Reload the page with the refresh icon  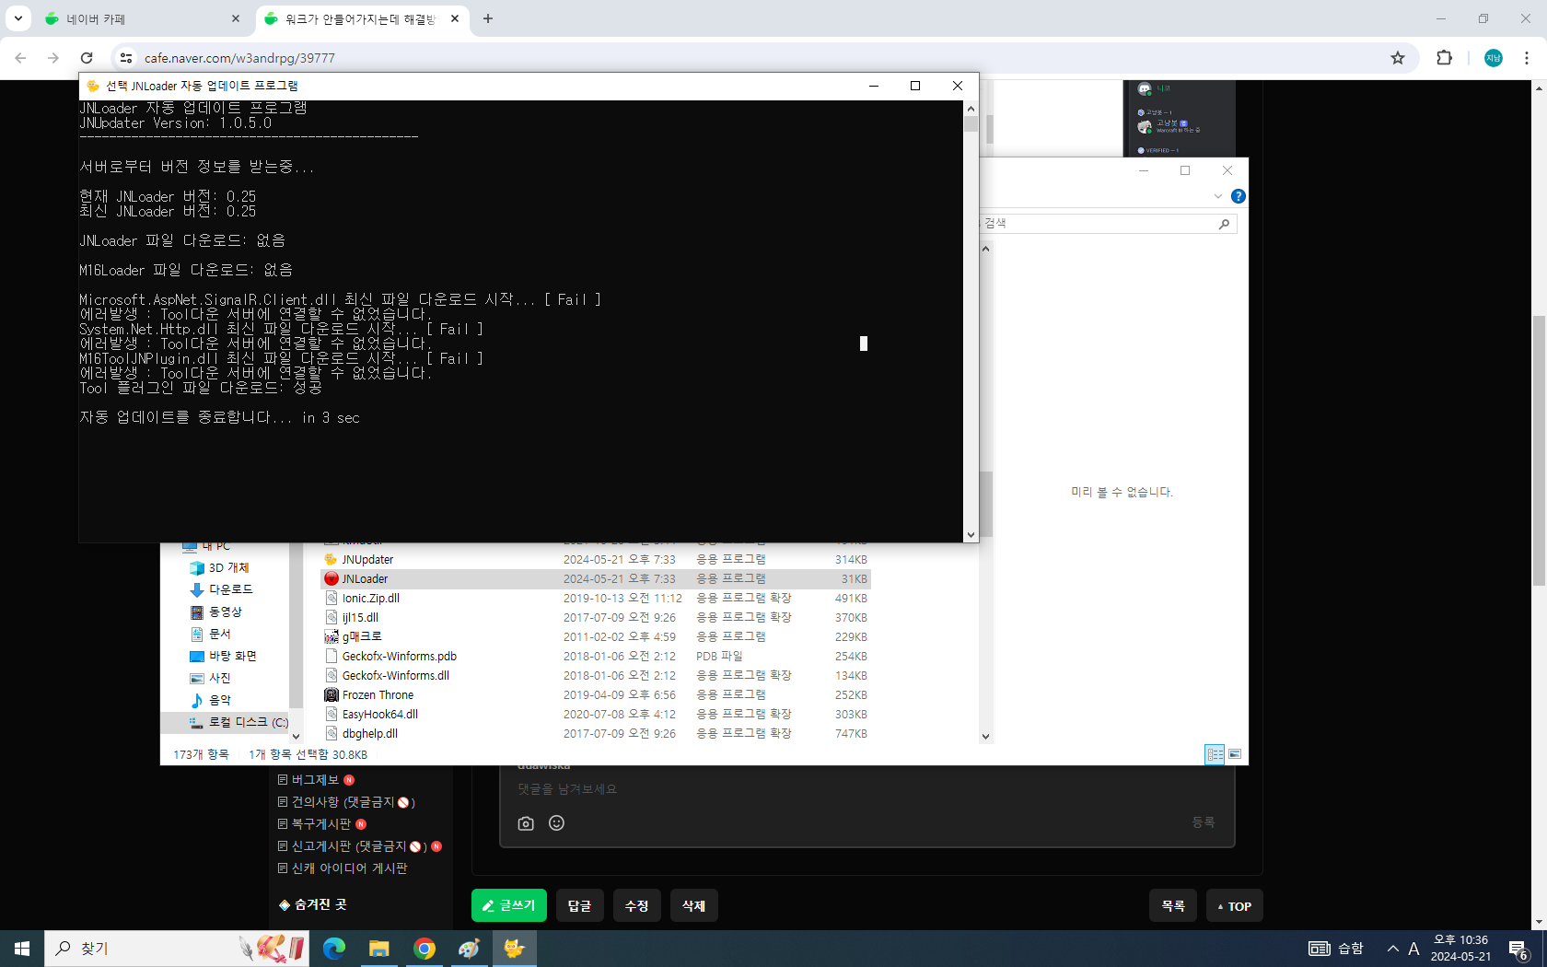[x=87, y=58]
